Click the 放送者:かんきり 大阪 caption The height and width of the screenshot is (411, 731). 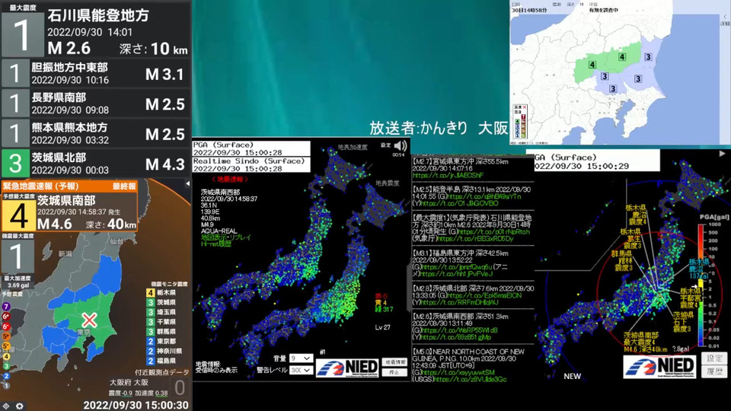pos(439,128)
